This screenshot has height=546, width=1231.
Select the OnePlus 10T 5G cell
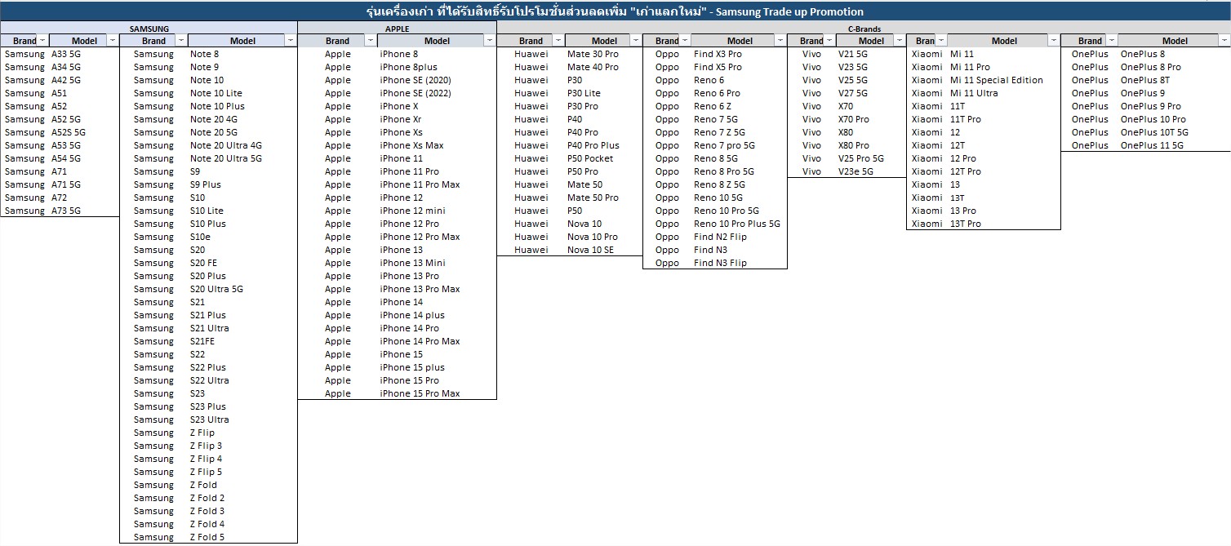coord(1175,132)
